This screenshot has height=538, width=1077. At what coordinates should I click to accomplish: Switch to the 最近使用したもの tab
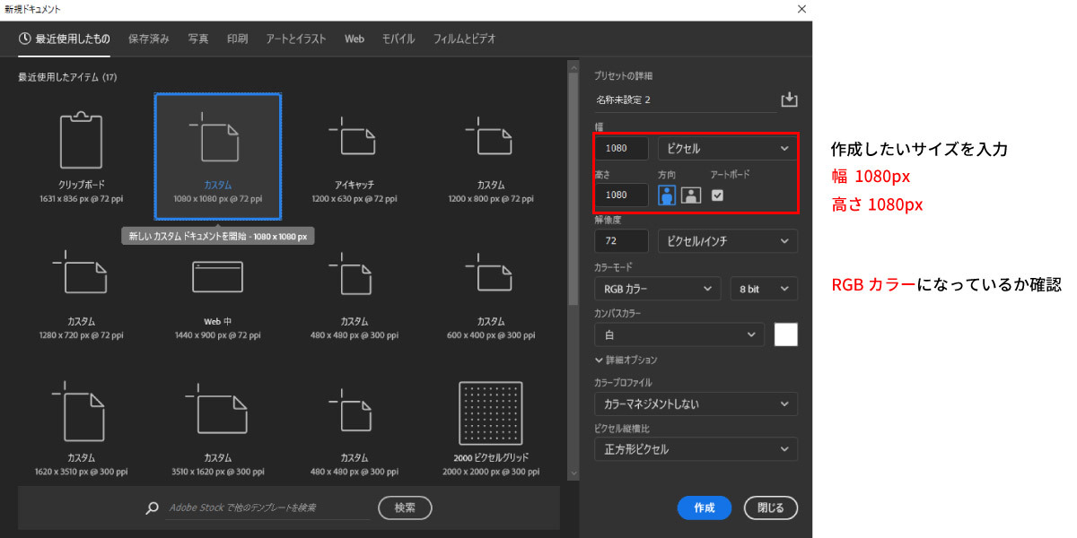coord(65,39)
